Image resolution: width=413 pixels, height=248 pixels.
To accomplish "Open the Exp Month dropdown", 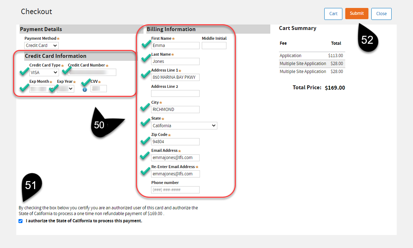I will click(x=42, y=89).
